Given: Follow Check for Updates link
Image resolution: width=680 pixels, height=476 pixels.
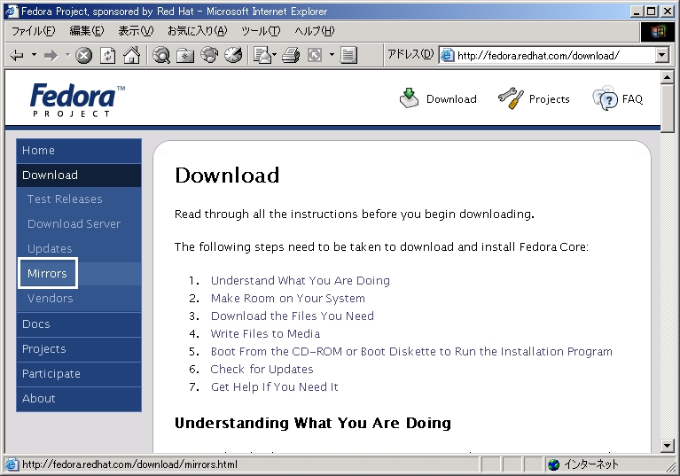Looking at the screenshot, I should (x=262, y=370).
